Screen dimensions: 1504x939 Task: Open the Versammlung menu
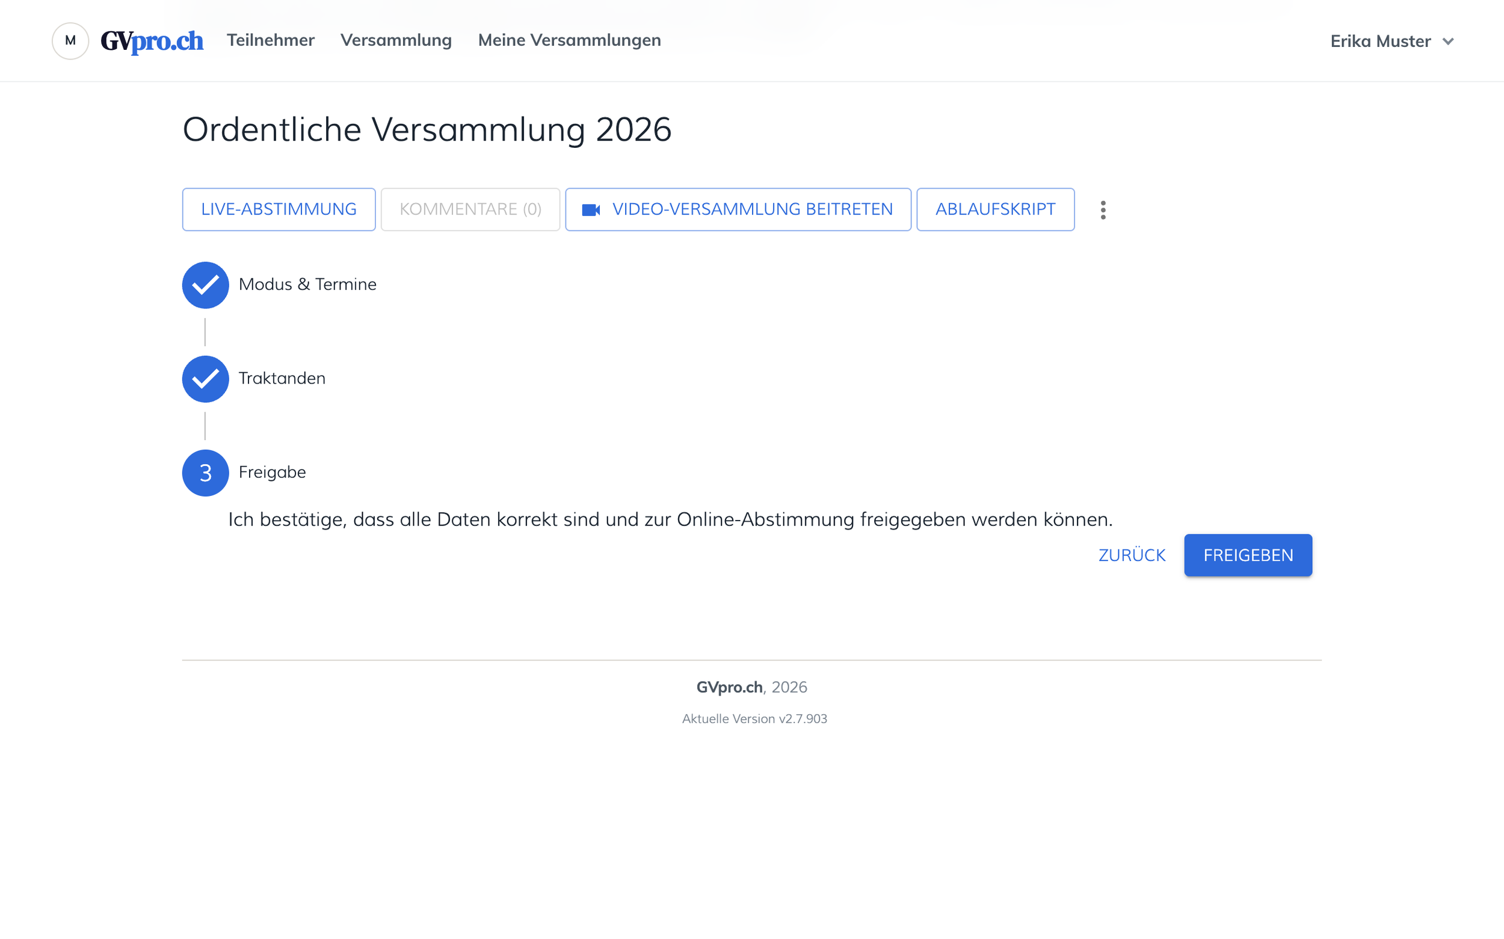[396, 40]
